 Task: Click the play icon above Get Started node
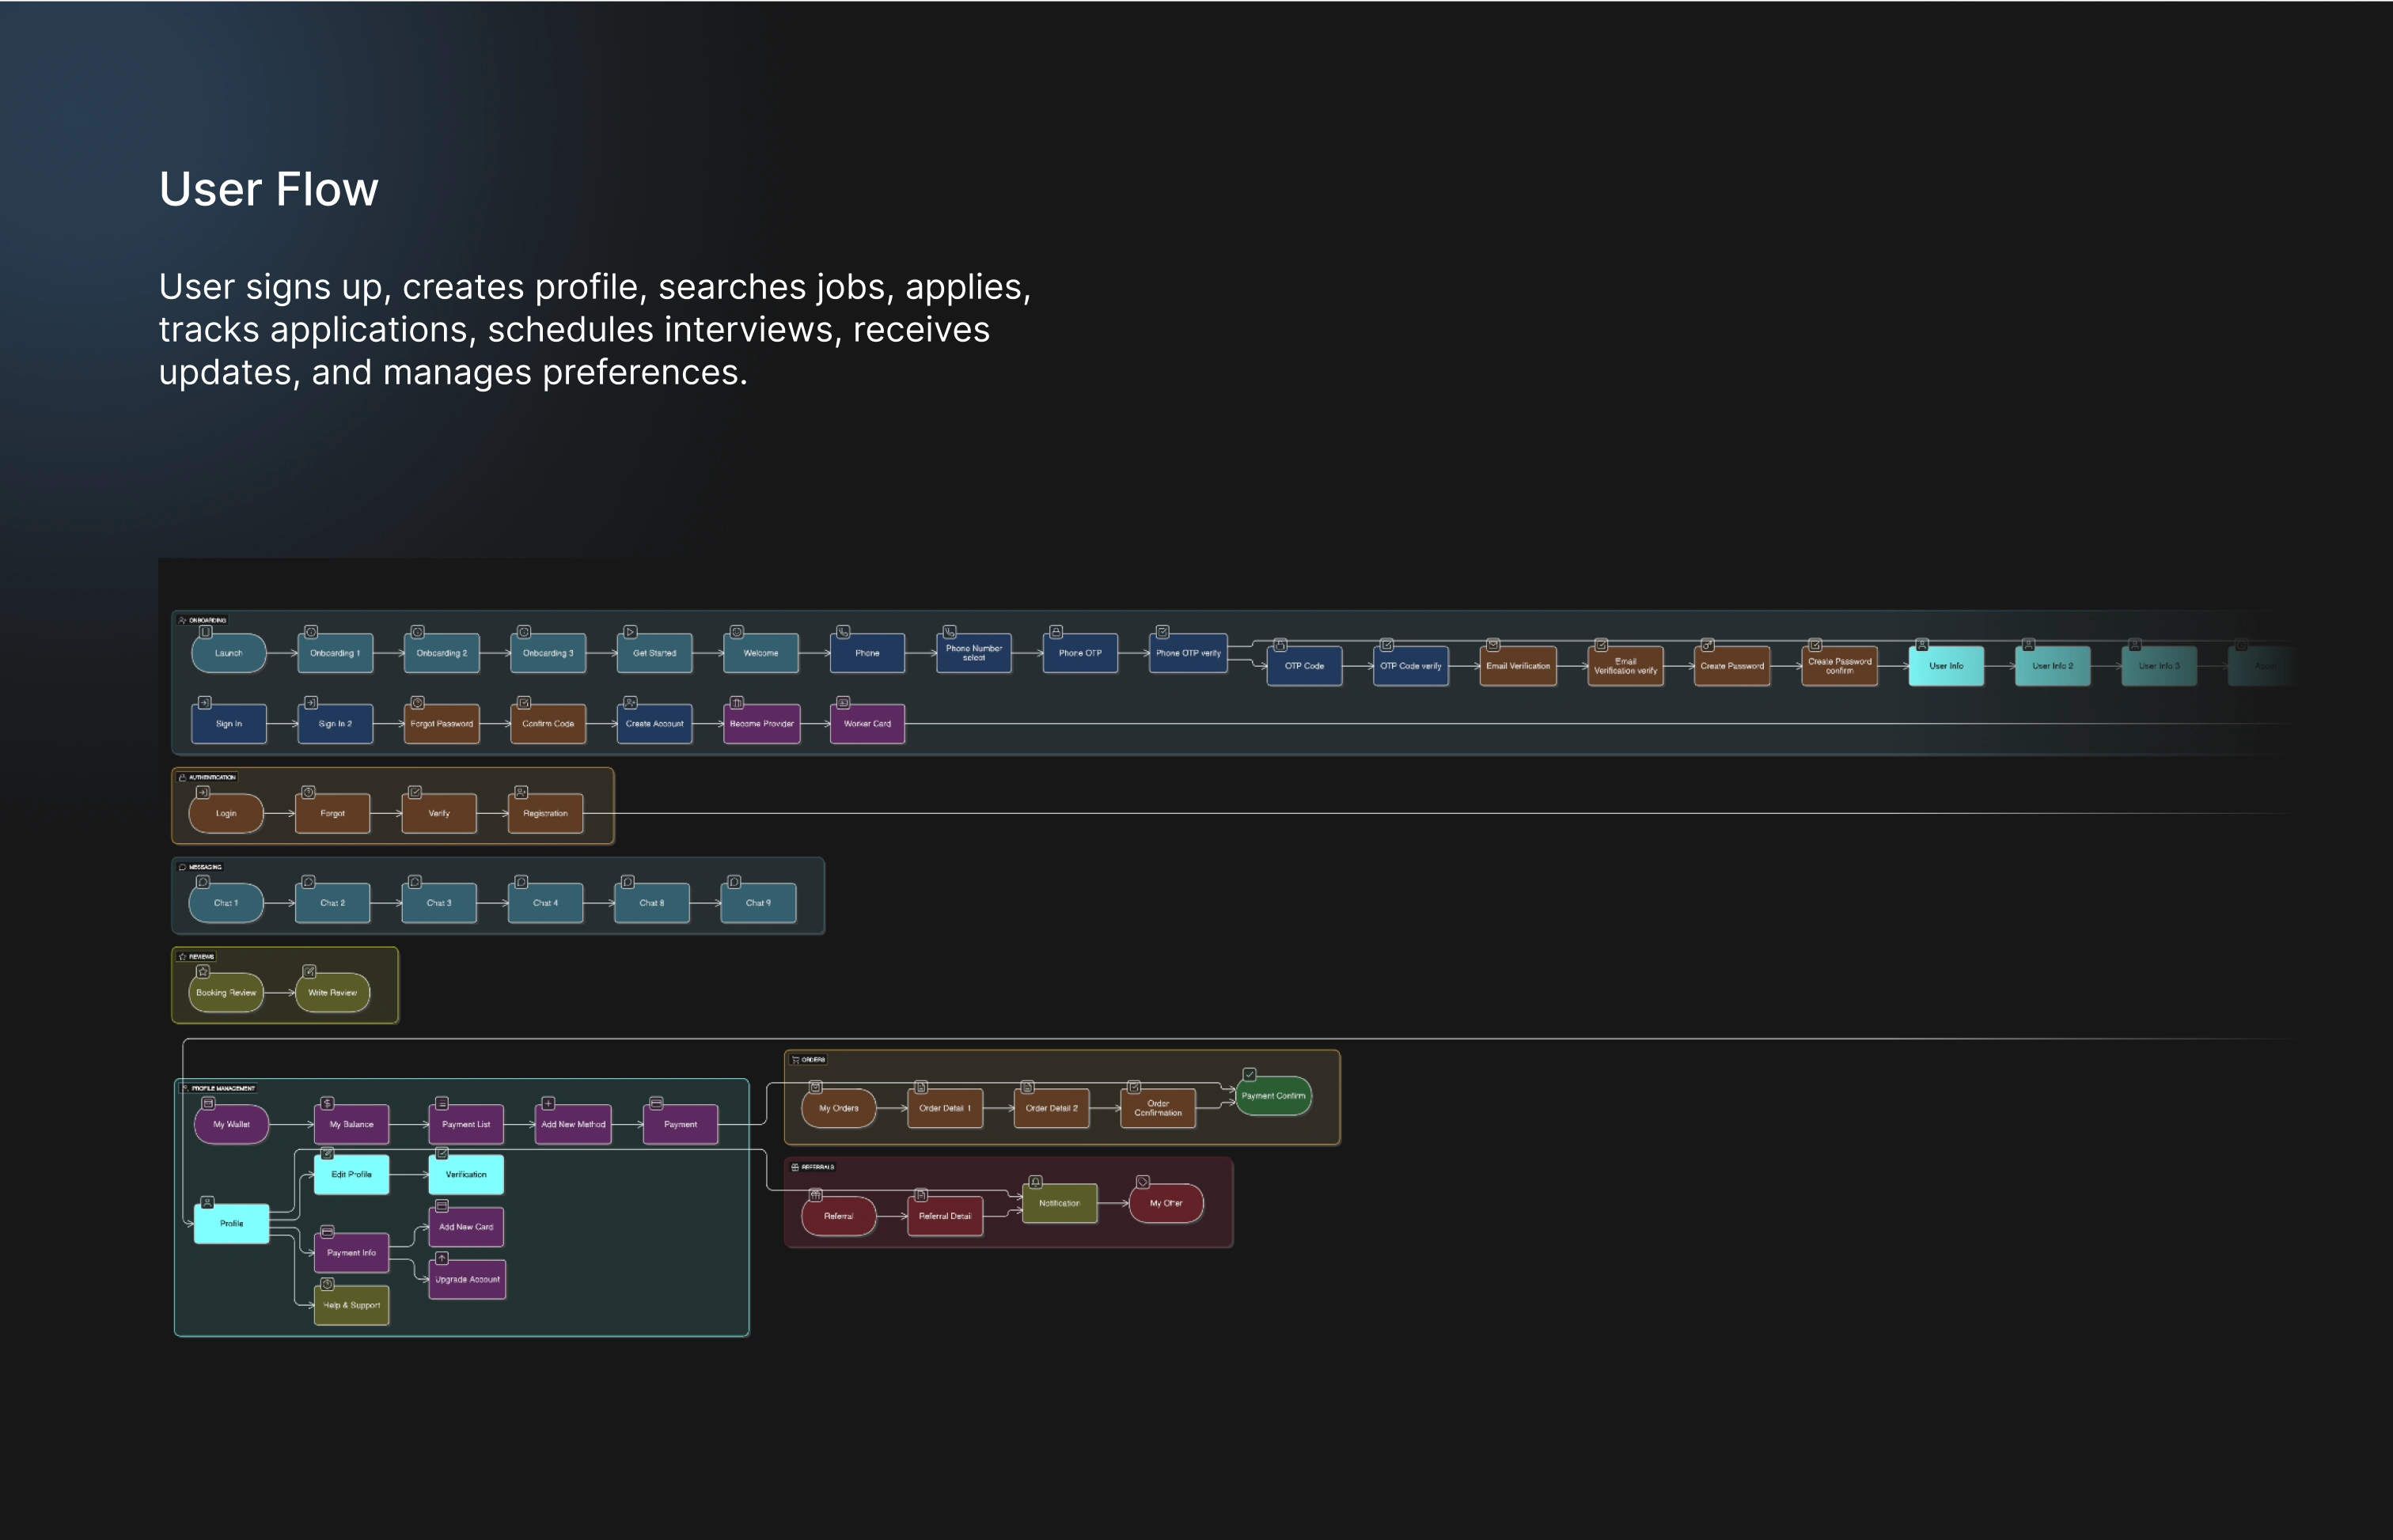(630, 632)
